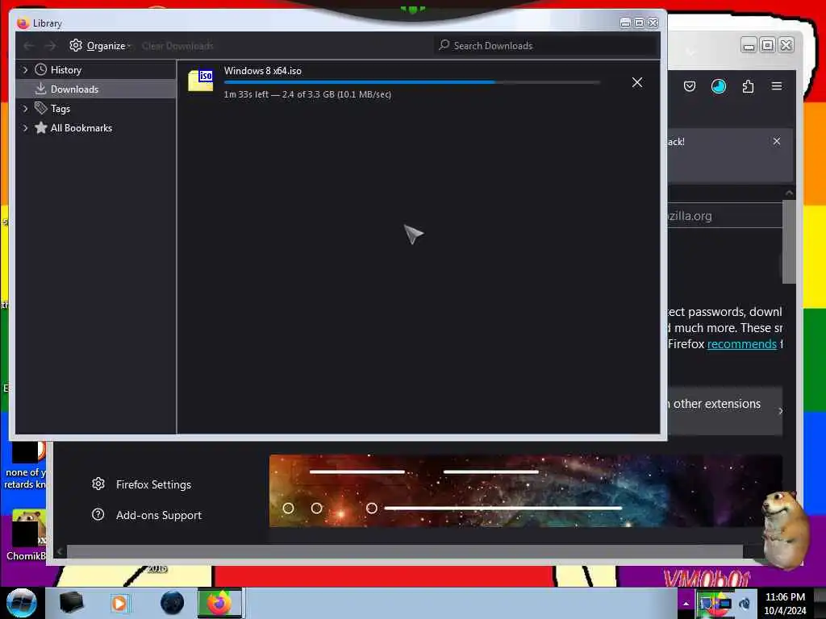
Task: Open Firefox Settings link
Action: [153, 484]
